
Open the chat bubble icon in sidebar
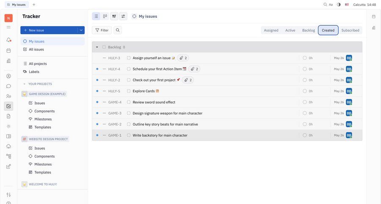[8, 86]
